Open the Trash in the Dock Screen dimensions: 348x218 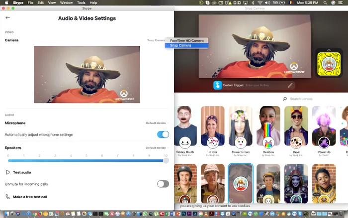[341, 214]
